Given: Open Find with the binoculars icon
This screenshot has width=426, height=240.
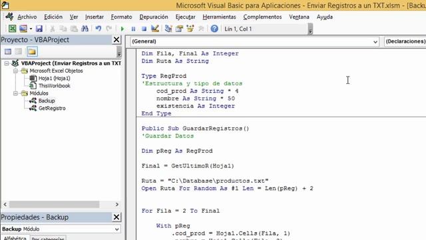Looking at the screenshot, I should 85,29.
